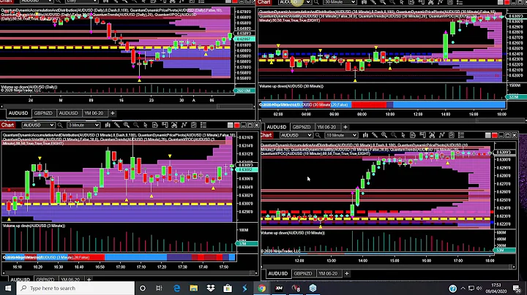The width and height of the screenshot is (527, 295).
Task: Open the 3 Minute interval dropdown
Action: pos(83,125)
